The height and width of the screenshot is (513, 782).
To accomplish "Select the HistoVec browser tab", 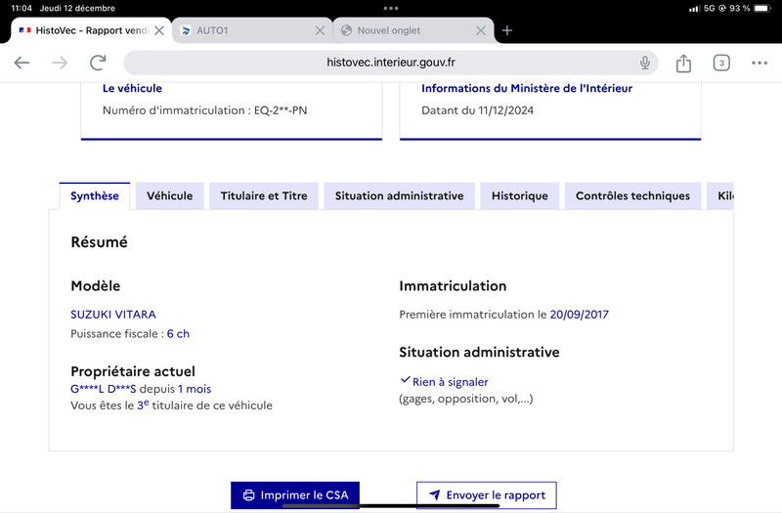I will (x=91, y=30).
